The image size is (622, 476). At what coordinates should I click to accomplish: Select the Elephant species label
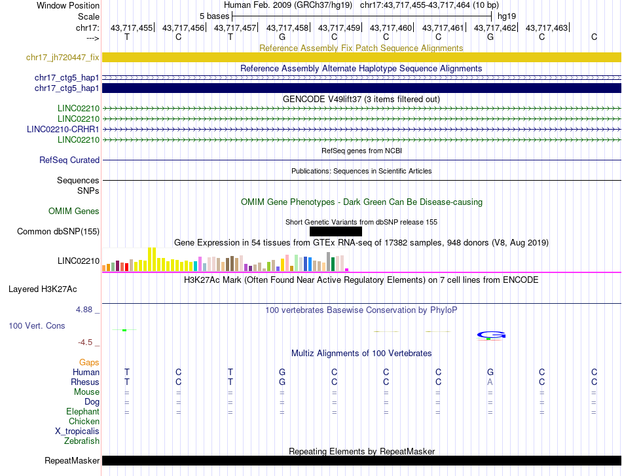point(82,412)
